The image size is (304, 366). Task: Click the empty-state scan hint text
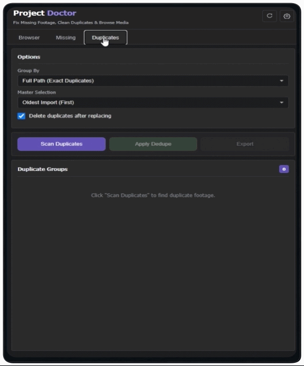153,195
